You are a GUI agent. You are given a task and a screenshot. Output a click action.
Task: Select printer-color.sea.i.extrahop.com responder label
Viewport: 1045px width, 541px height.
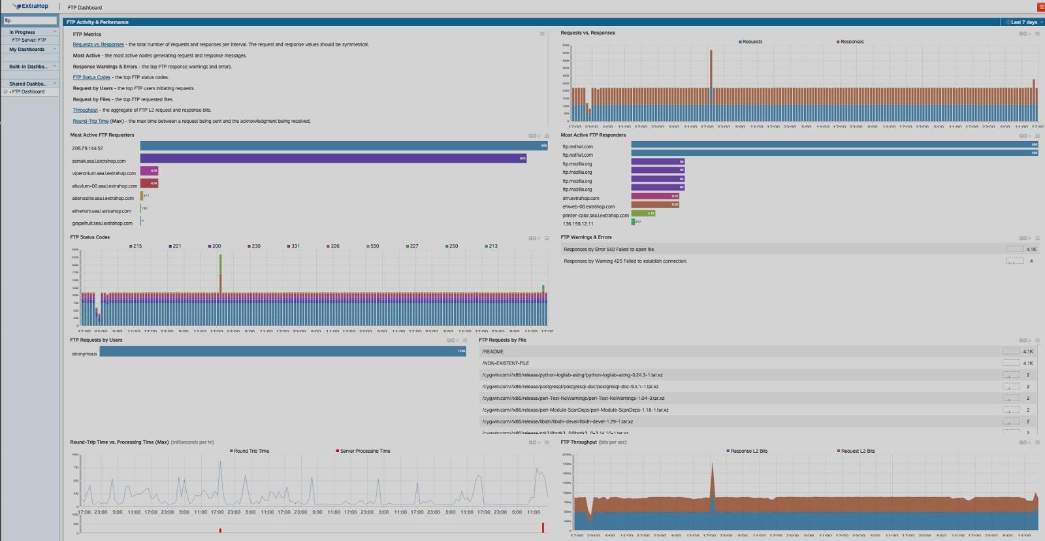click(596, 215)
